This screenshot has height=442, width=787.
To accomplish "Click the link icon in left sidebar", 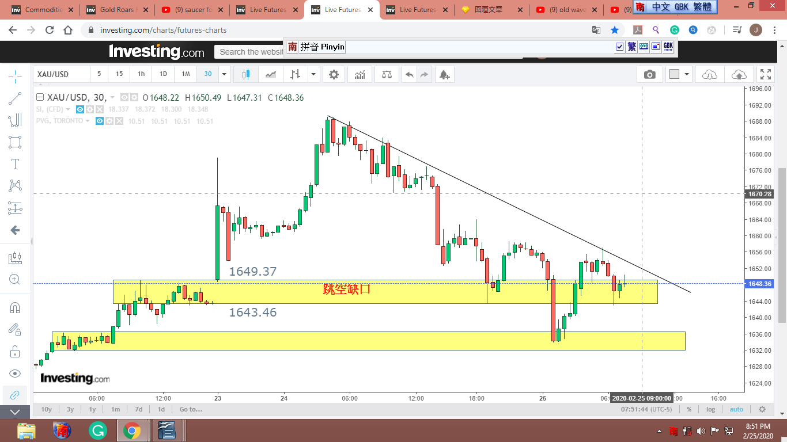I will [x=15, y=395].
